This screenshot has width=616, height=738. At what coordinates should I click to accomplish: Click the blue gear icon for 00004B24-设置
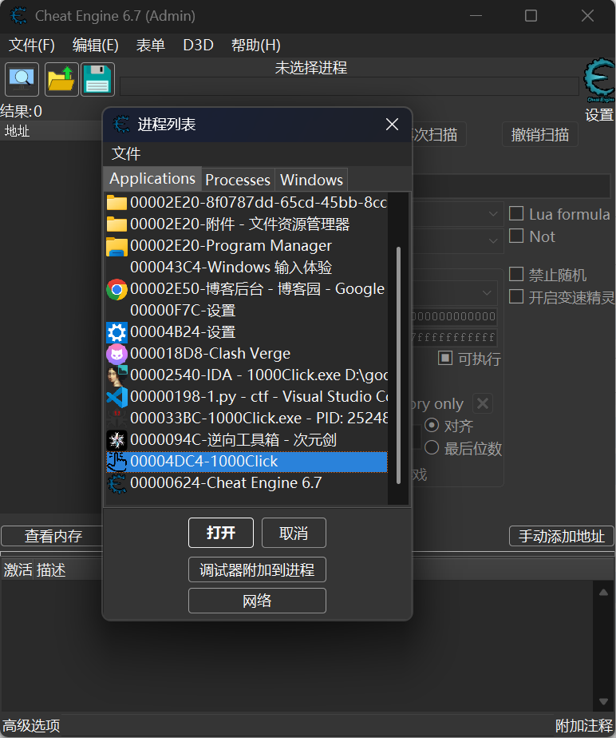coord(116,332)
